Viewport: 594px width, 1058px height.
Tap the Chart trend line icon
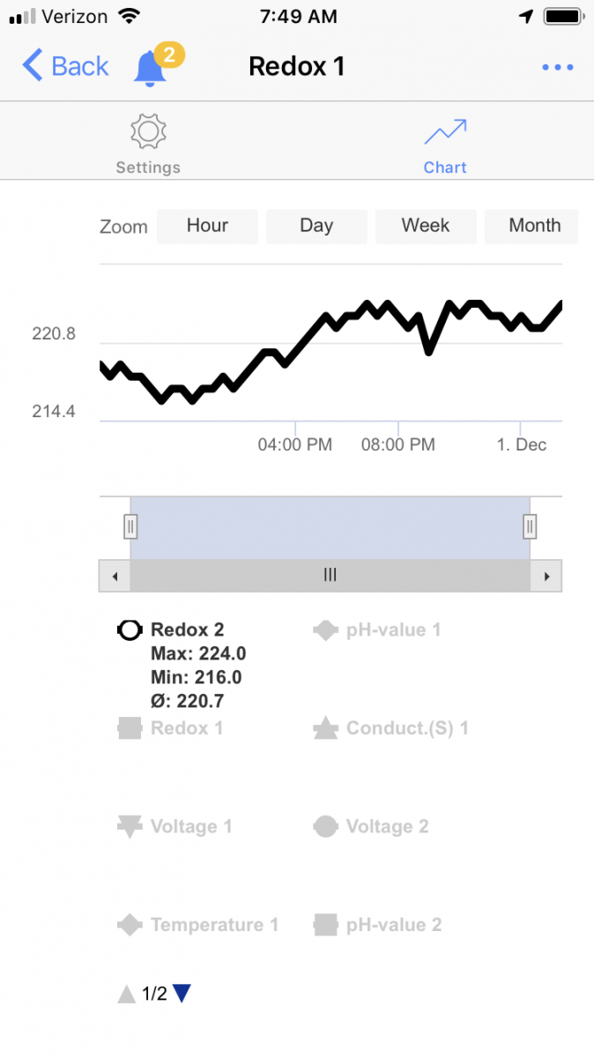445,132
